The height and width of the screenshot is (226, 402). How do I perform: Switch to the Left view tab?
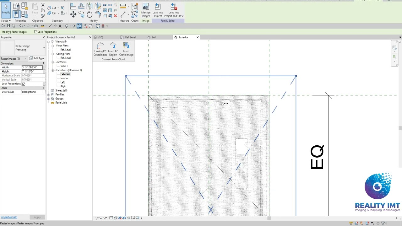(154, 37)
